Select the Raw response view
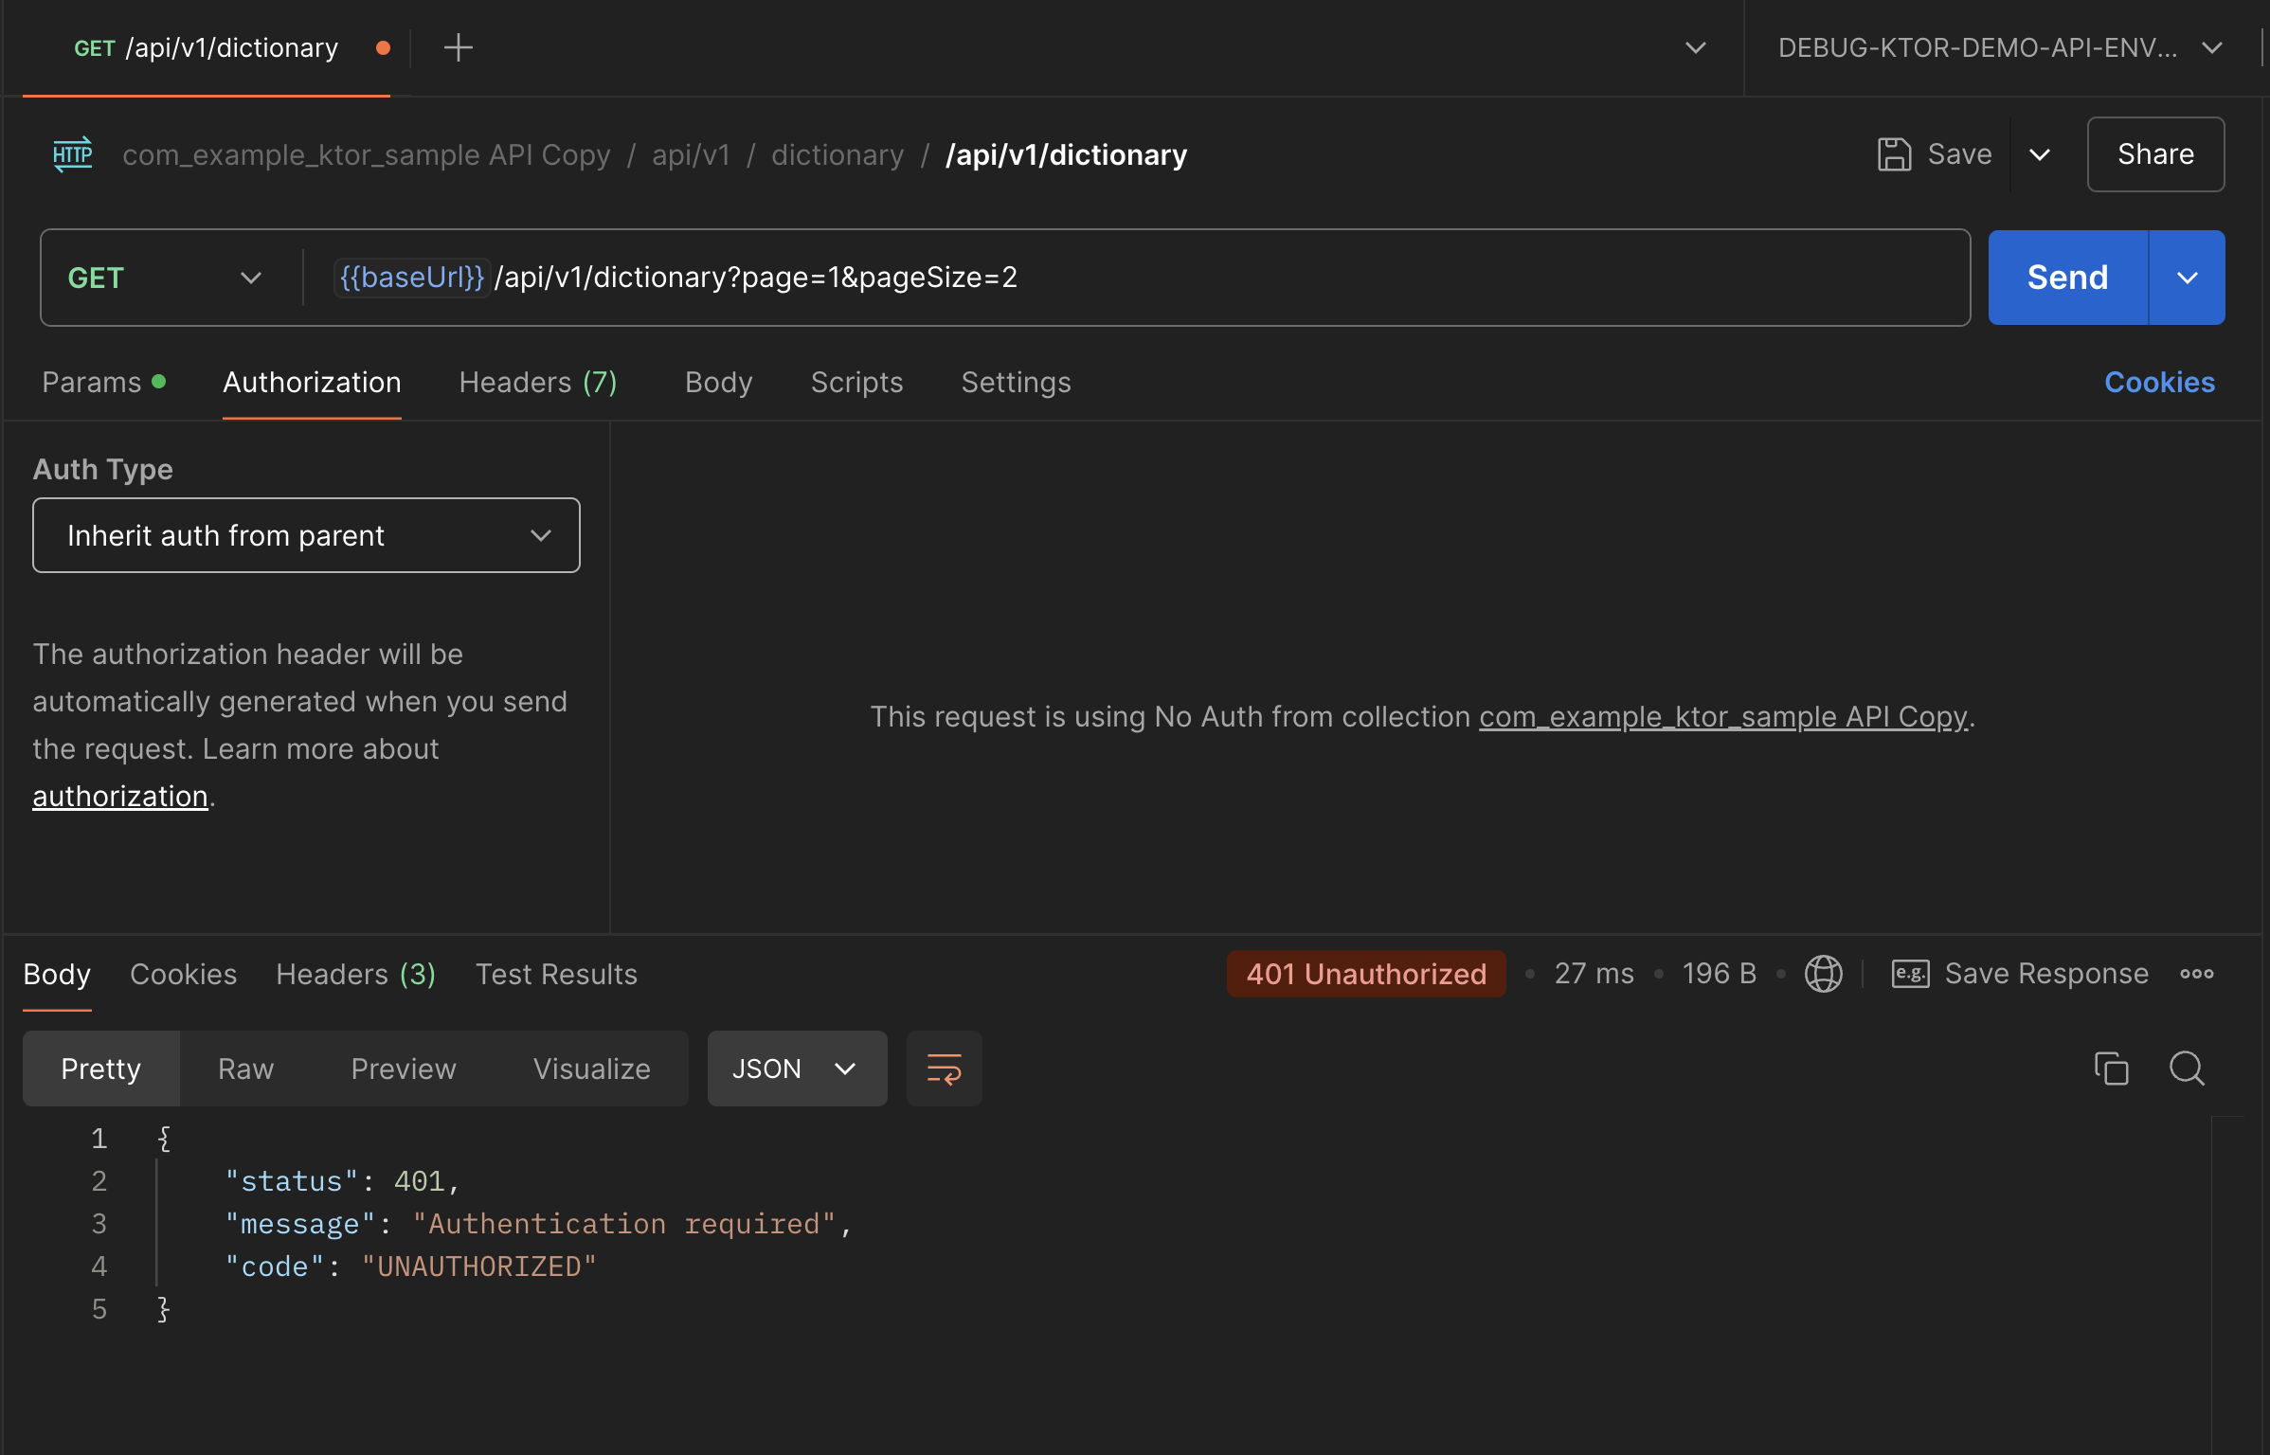This screenshot has width=2270, height=1455. point(245,1069)
